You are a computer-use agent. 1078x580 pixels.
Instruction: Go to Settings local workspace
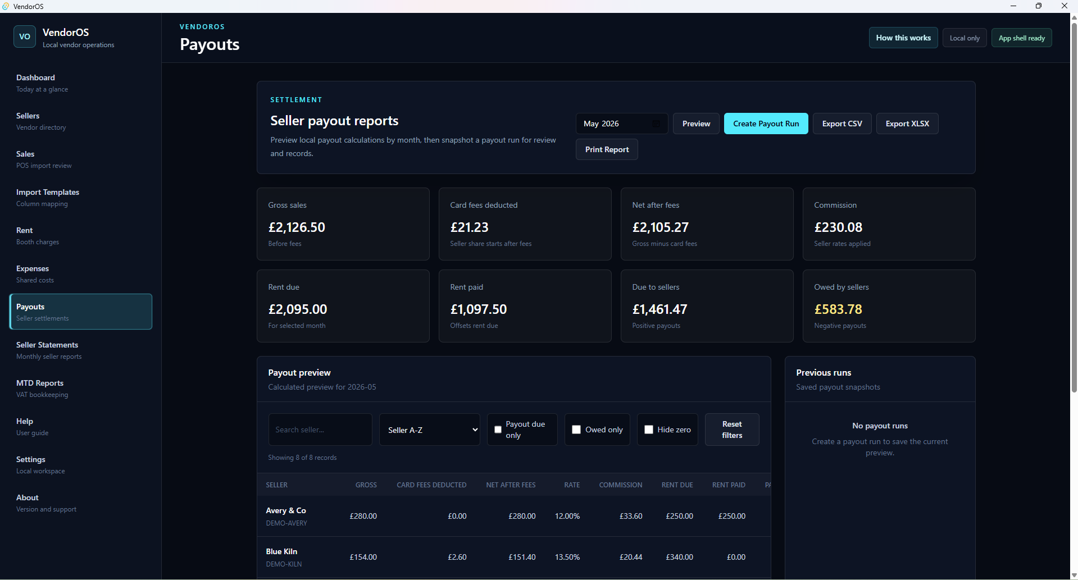point(81,464)
